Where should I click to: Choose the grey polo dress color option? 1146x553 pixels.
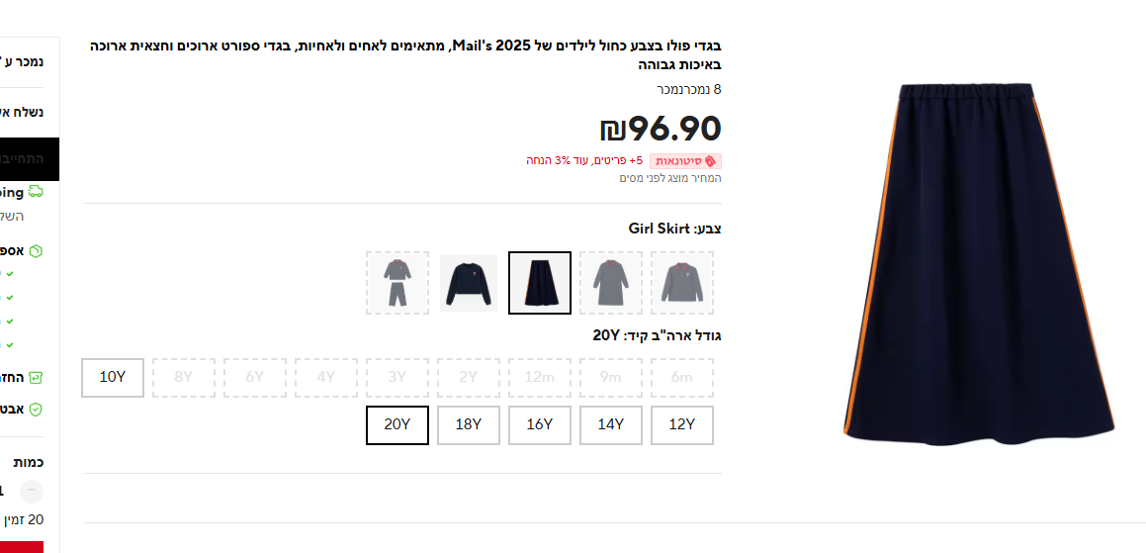pos(610,283)
